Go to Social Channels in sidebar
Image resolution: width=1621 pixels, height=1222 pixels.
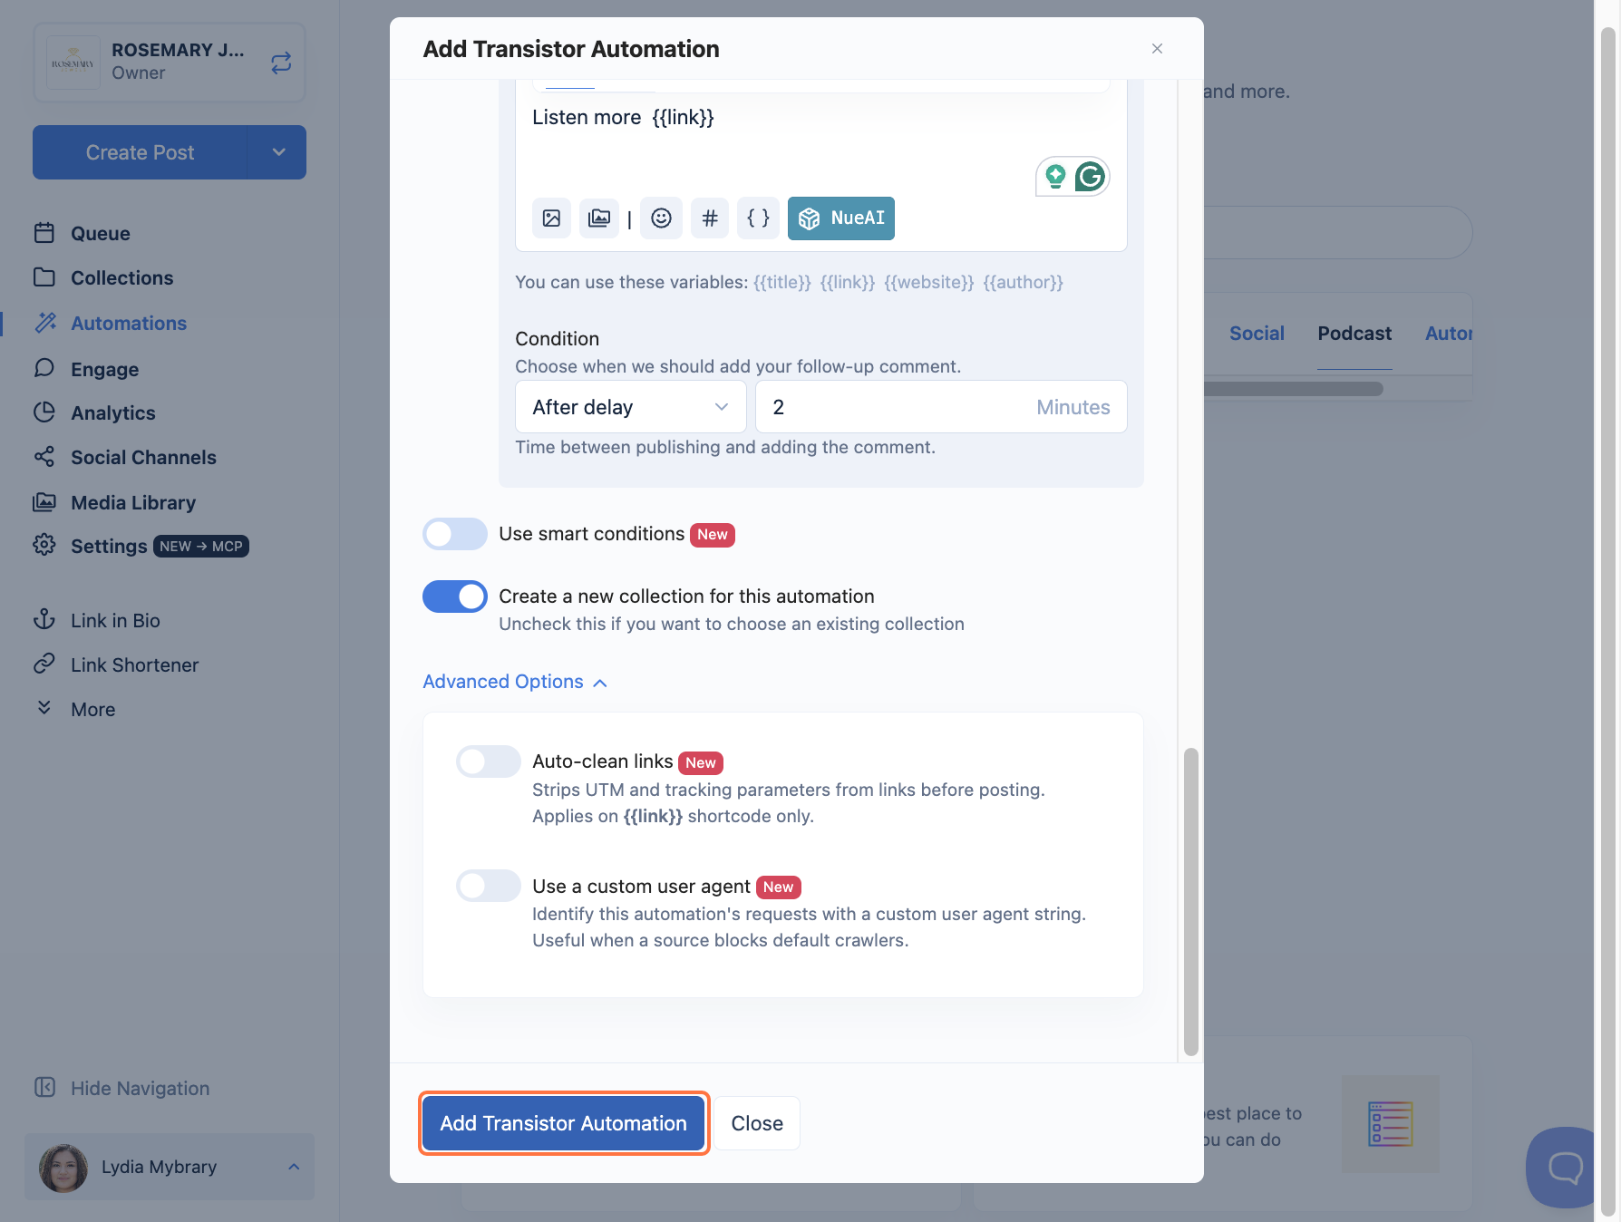tap(143, 458)
